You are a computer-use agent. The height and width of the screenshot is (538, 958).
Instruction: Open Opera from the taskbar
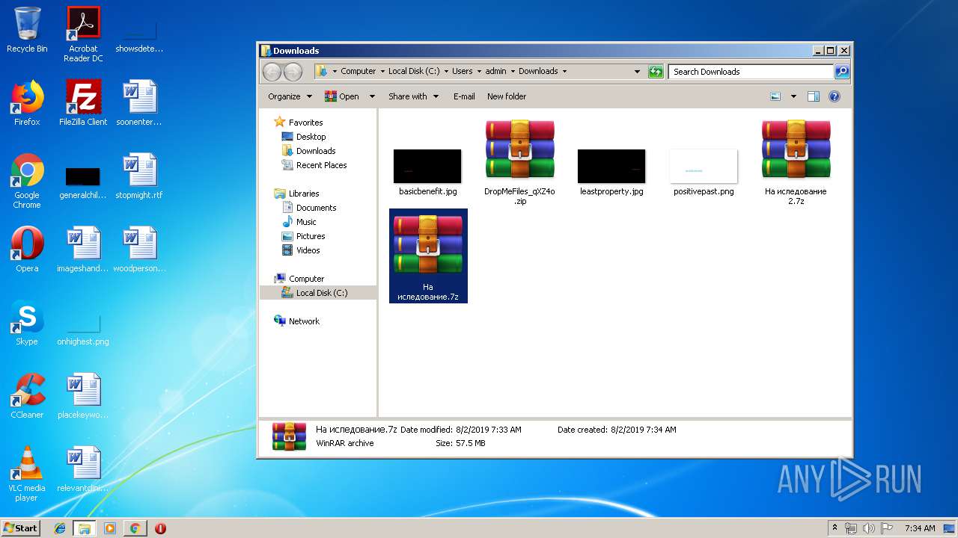160,528
